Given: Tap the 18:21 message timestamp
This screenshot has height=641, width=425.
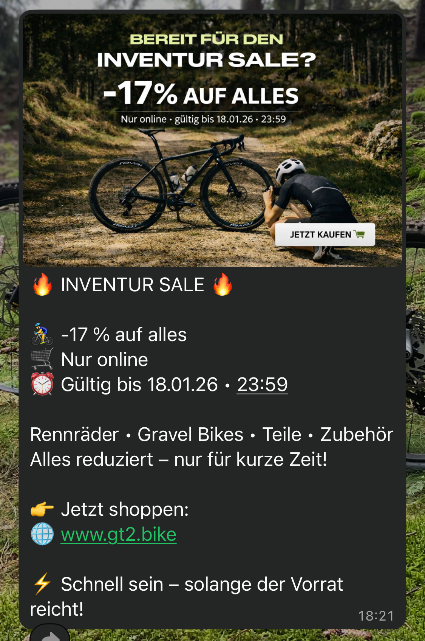Looking at the screenshot, I should click(x=376, y=616).
